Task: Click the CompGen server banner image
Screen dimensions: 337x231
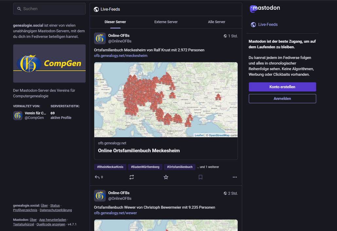Action: coord(49,63)
